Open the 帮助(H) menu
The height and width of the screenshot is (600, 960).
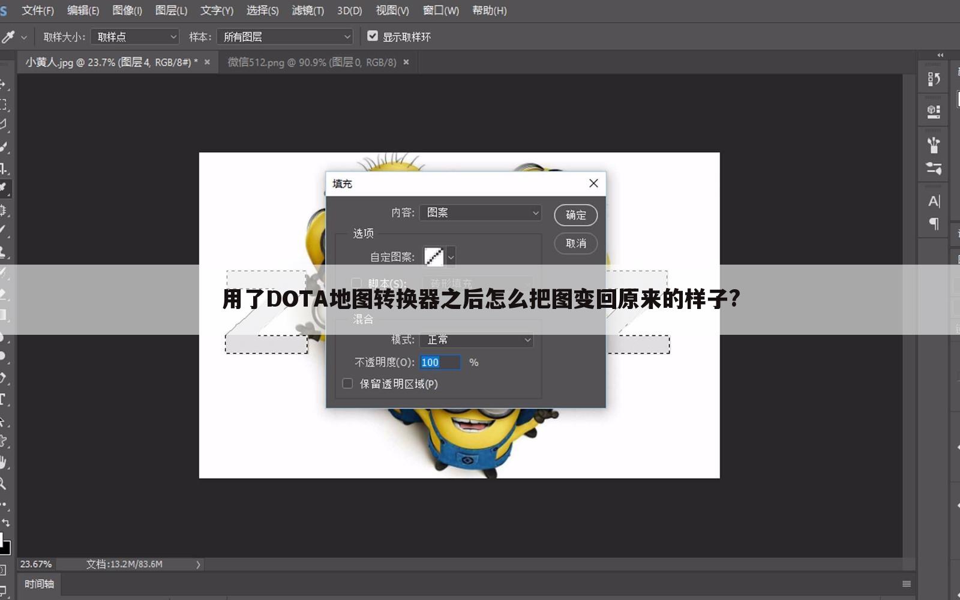point(490,11)
